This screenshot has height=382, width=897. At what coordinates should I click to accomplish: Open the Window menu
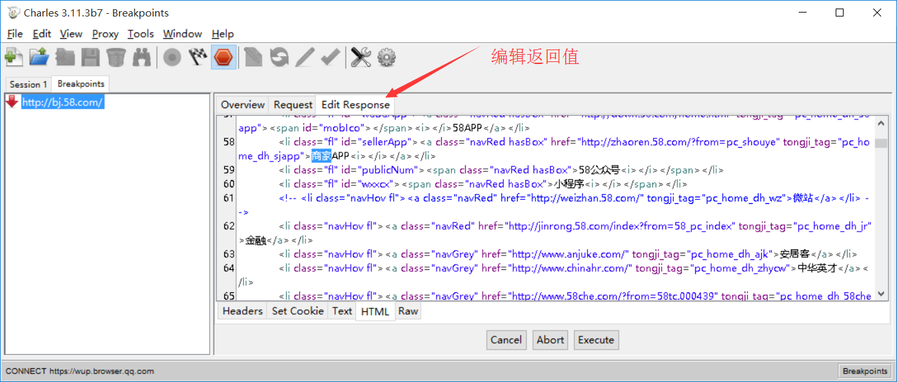coord(182,34)
